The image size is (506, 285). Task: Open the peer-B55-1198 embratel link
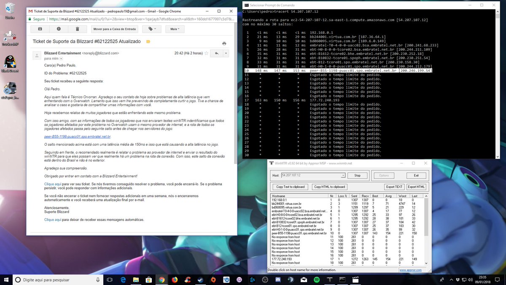click(78, 137)
